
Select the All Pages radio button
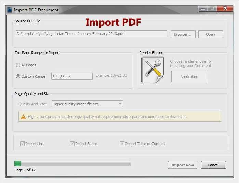[18, 65]
